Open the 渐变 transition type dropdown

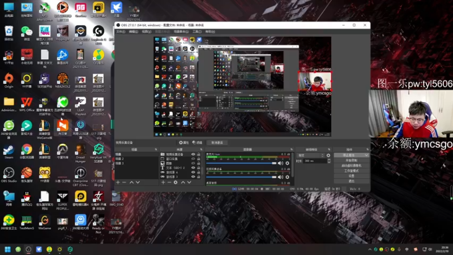click(x=311, y=155)
